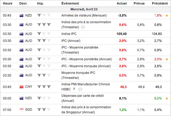
Task: Open IPC - Moyenne tronquée (Annuel) event
Action: [x=86, y=66]
